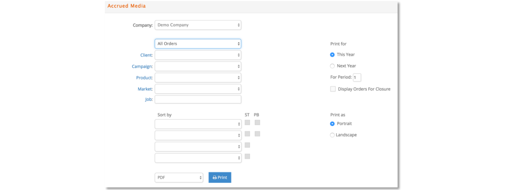Toggle the first row ST checkbox

(247, 122)
